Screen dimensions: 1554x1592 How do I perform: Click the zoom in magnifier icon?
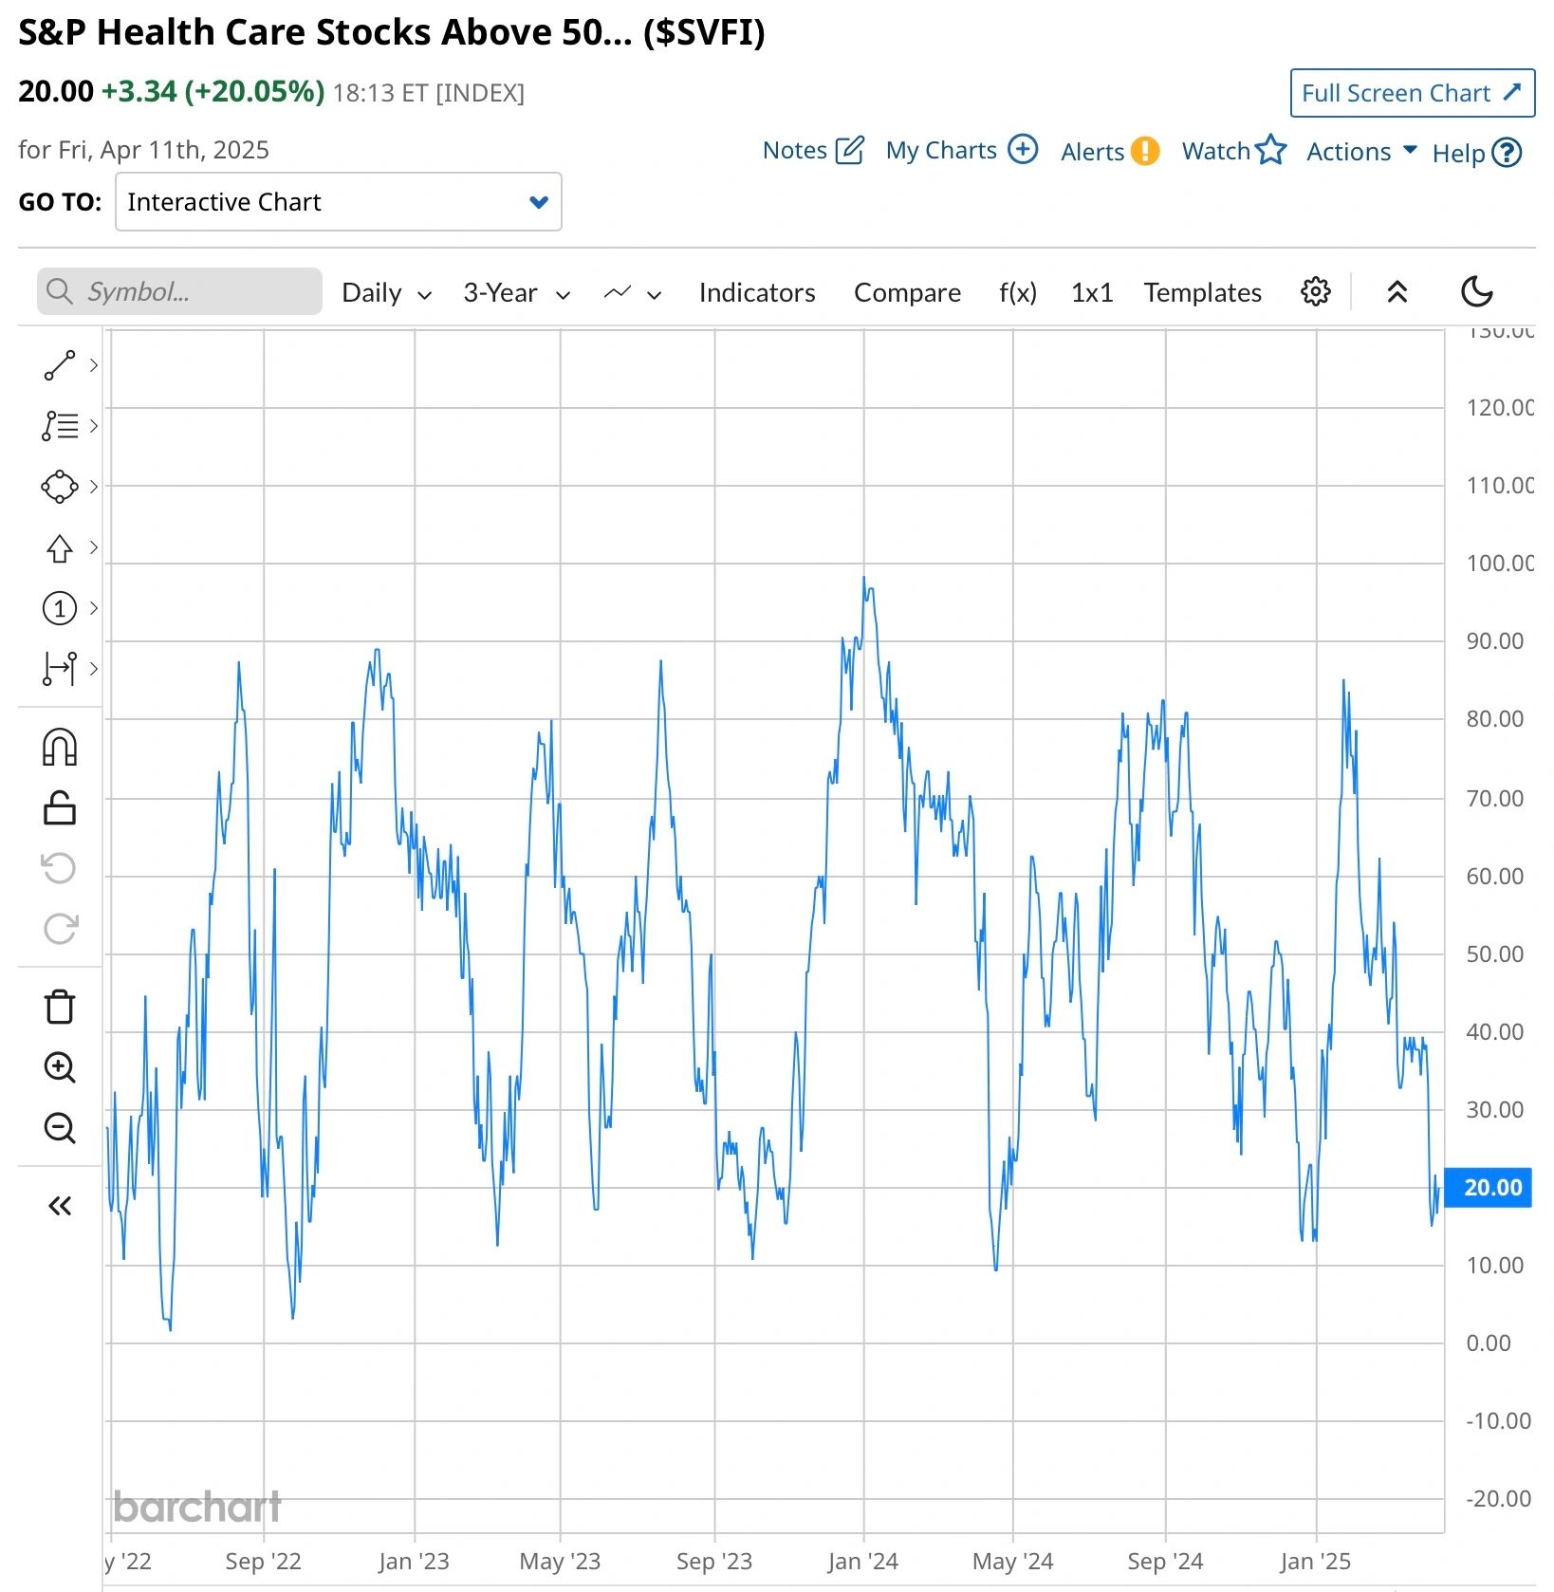(60, 1067)
